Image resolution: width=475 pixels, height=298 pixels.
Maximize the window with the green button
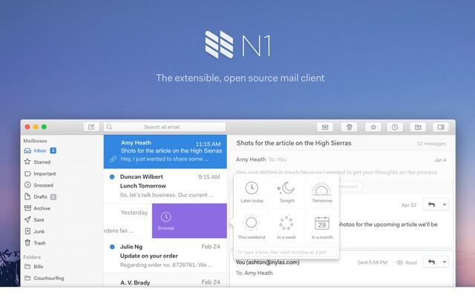44,127
